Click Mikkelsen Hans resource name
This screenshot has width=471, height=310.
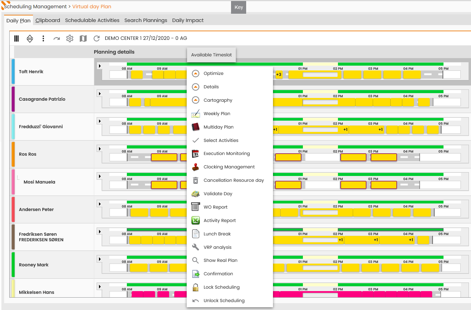(36, 292)
